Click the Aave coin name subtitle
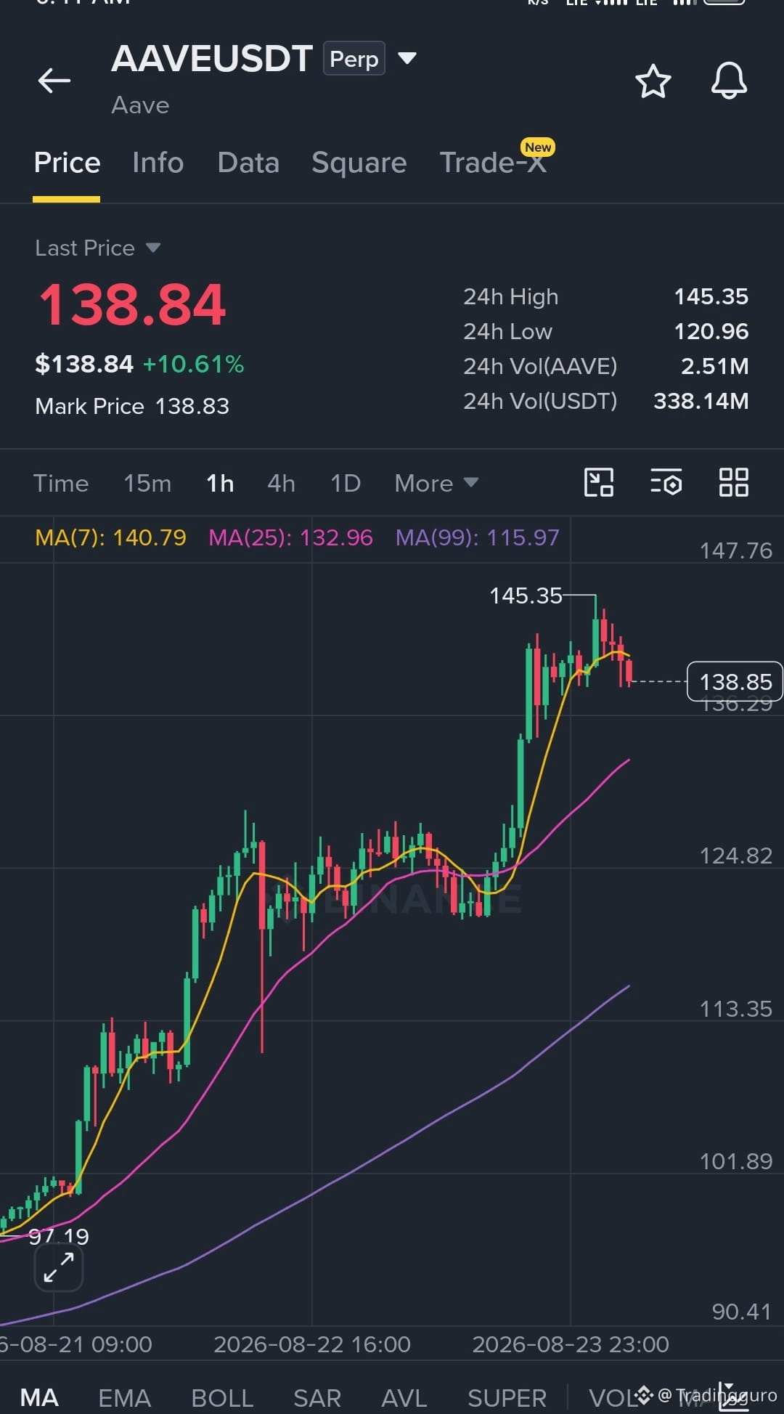 coord(140,105)
